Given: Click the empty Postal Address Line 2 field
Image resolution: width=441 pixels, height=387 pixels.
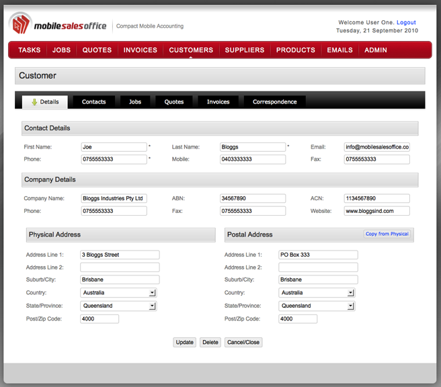Looking at the screenshot, I should [318, 267].
